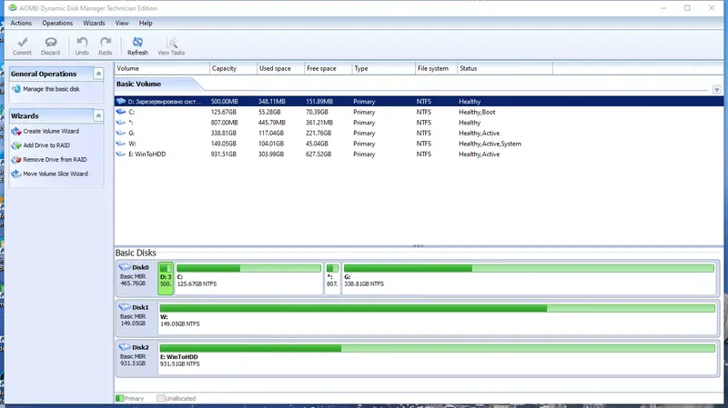This screenshot has height=408, width=728.
Task: Click the Refresh toolbar icon
Action: click(138, 42)
